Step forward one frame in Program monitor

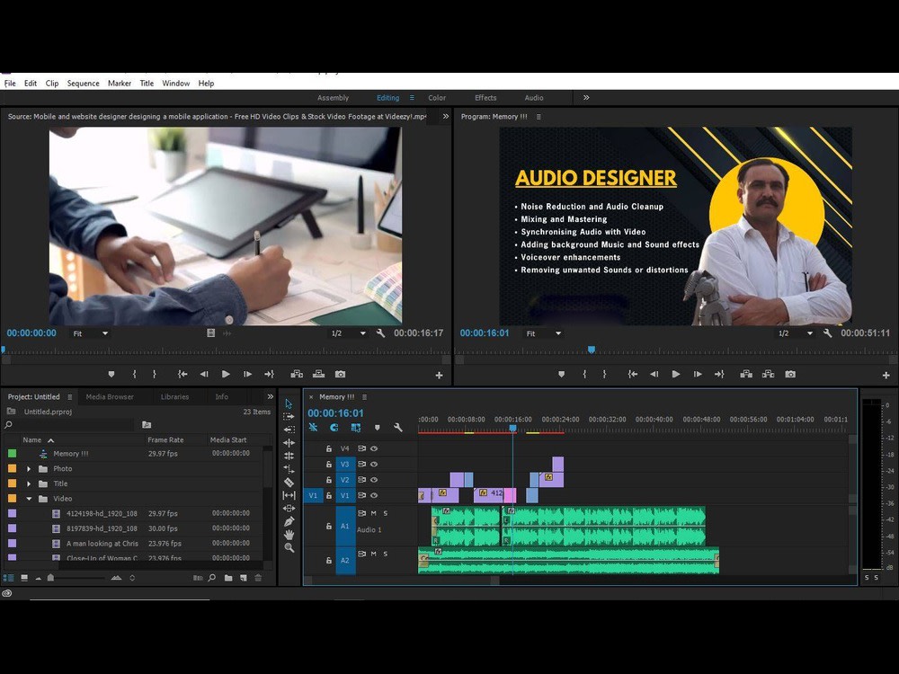[x=698, y=374]
